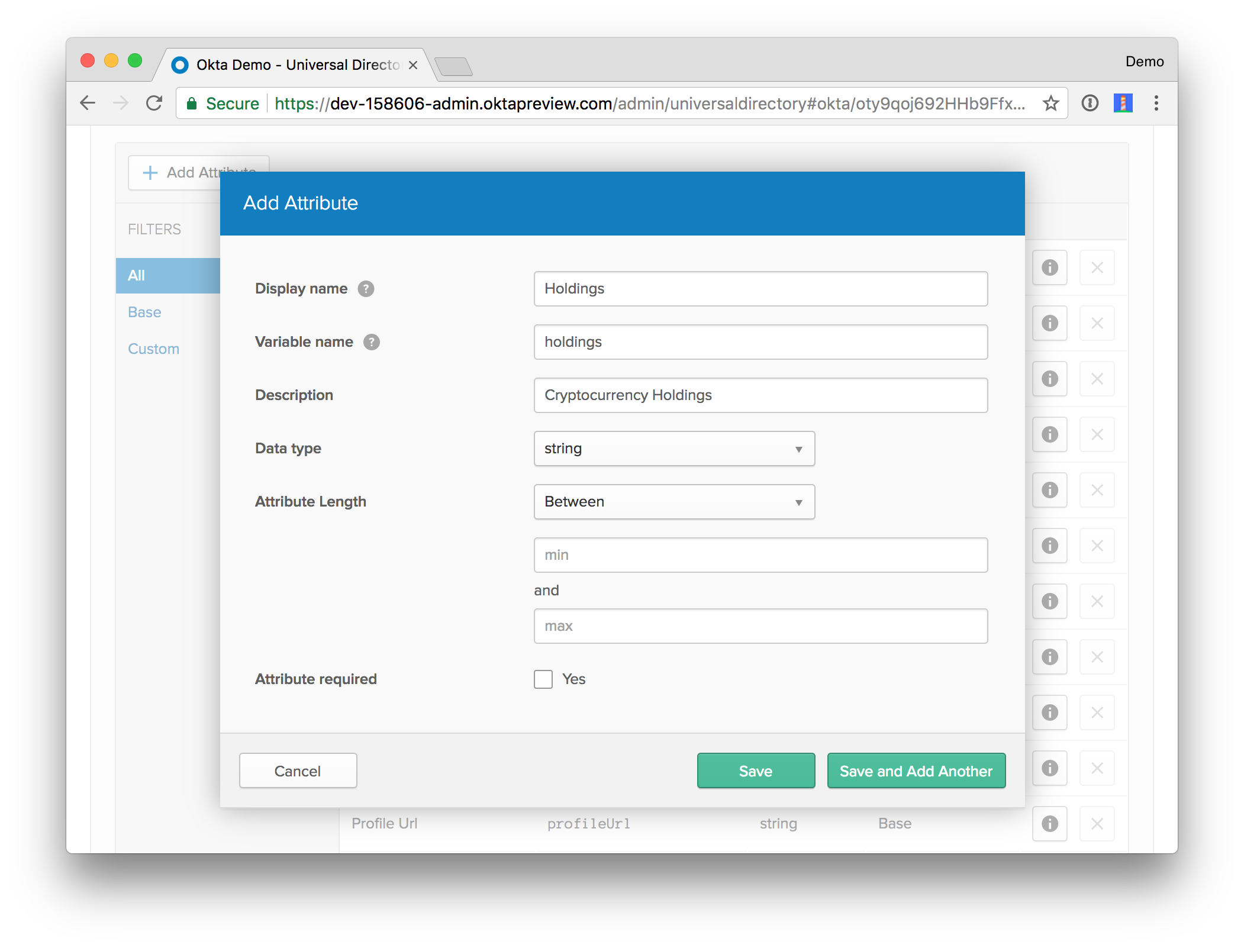Select the All filter
This screenshot has width=1244, height=948.
[x=137, y=276]
